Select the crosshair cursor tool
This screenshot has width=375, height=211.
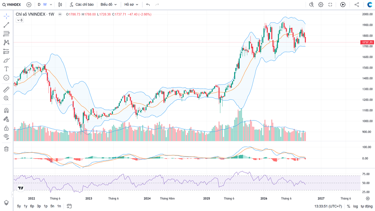6,16
